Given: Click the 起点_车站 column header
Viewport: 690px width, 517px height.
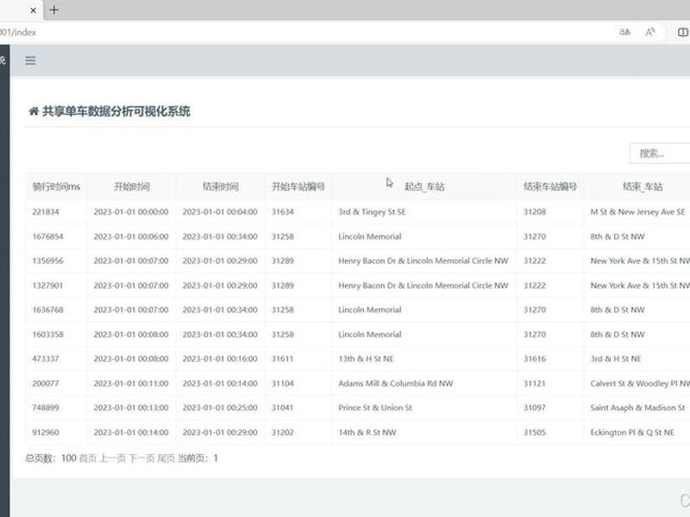Looking at the screenshot, I should tap(424, 187).
